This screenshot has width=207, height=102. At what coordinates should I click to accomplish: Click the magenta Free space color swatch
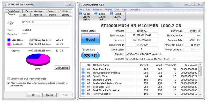pos(9,44)
